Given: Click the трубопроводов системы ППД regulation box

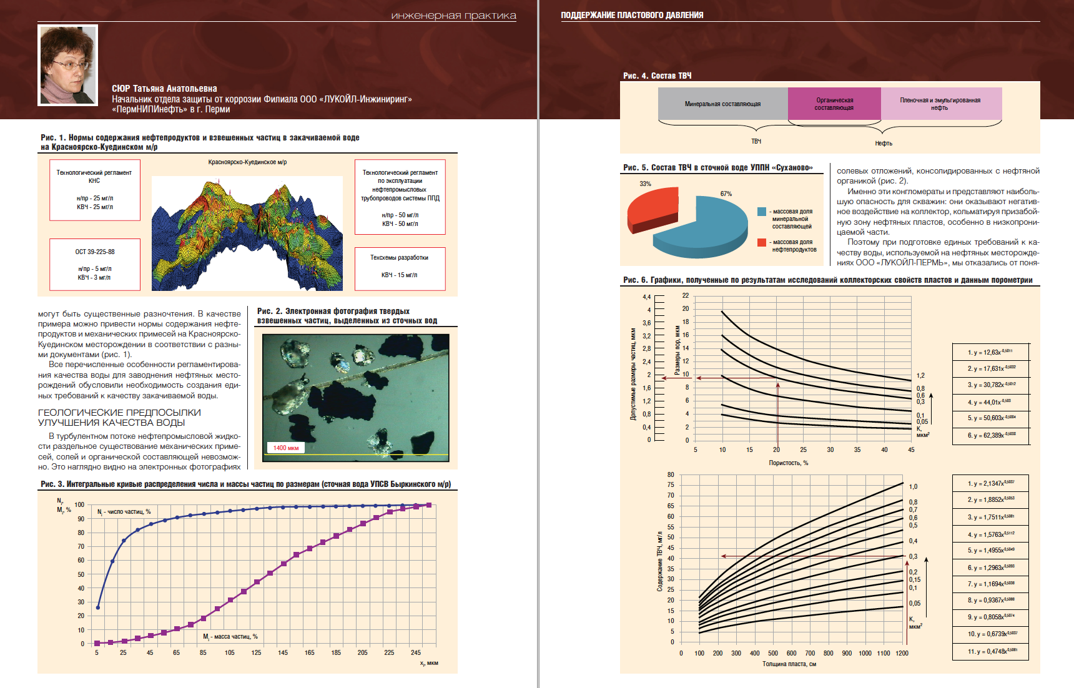Looking at the screenshot, I should pos(400,197).
